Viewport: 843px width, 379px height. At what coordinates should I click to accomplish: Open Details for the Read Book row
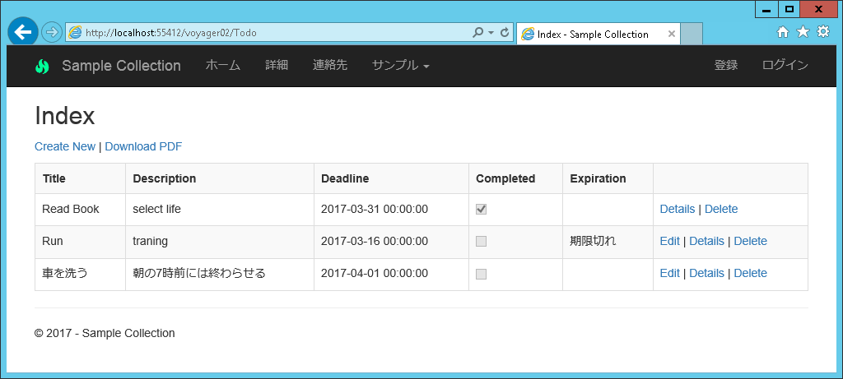(678, 210)
